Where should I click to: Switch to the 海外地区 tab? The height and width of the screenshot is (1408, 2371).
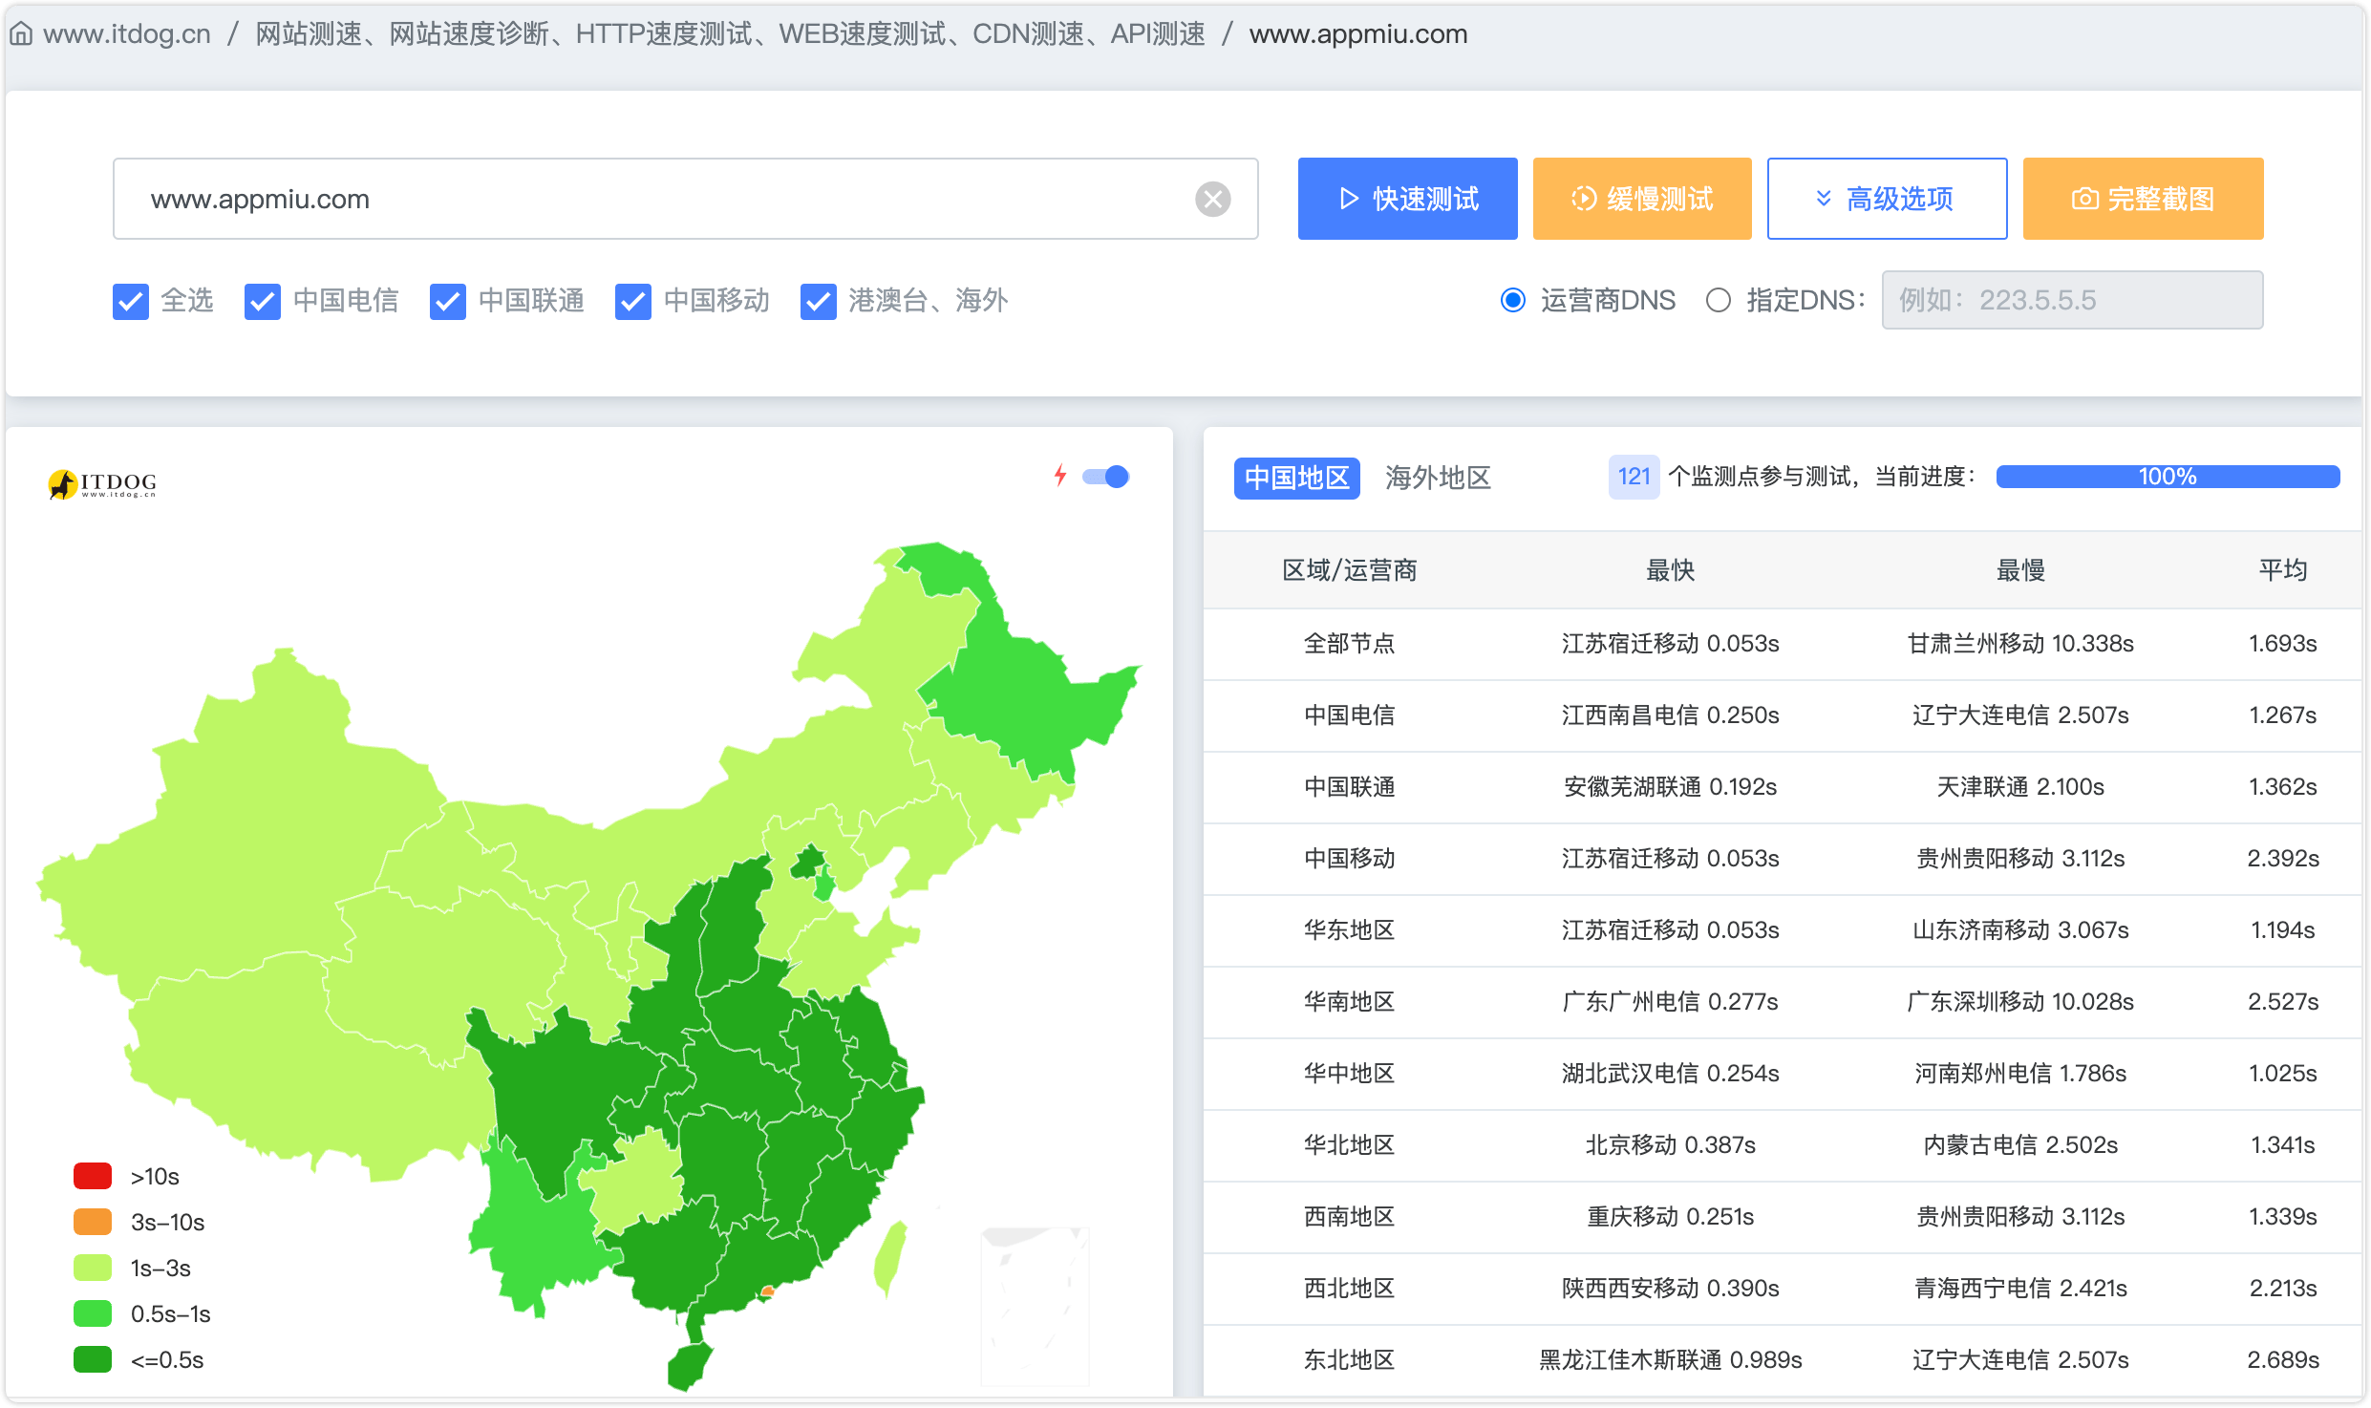[1438, 478]
